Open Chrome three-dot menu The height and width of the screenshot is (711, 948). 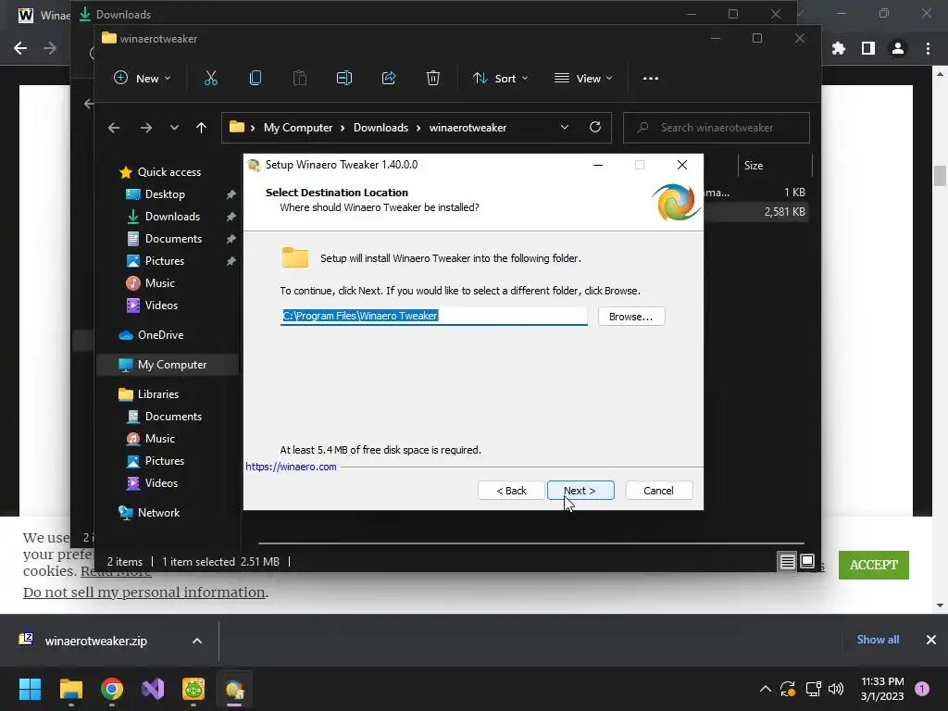coord(928,48)
